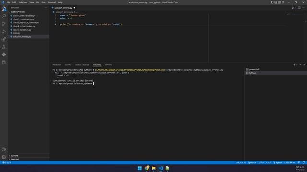
Task: Open the Terminal menu
Action: point(52,2)
